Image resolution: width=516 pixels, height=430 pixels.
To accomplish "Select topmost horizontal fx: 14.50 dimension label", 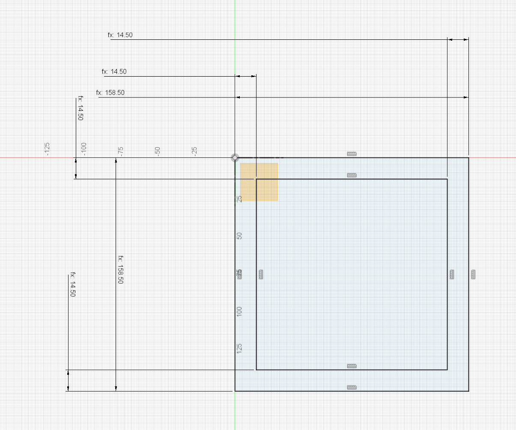I will pyautogui.click(x=120, y=35).
